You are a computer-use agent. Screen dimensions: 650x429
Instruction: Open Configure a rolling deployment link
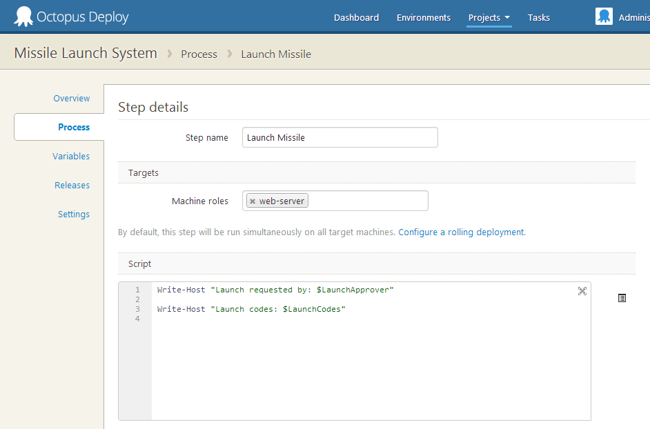pos(461,232)
